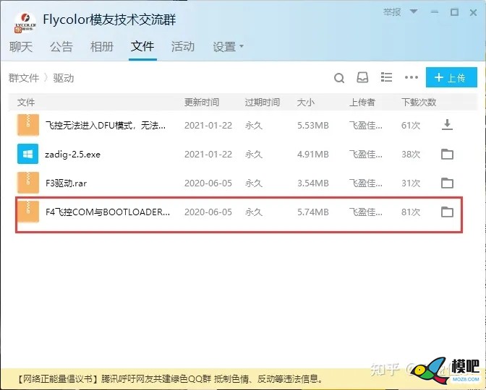Click the Flycolor group avatar logo
The height and width of the screenshot is (390, 486).
(25, 22)
